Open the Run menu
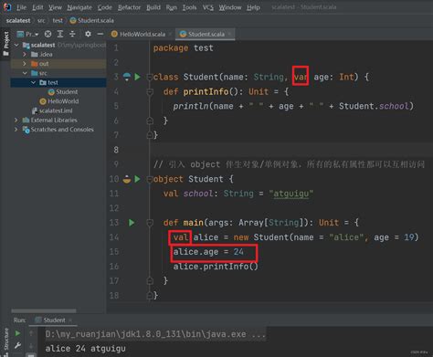 [x=172, y=7]
